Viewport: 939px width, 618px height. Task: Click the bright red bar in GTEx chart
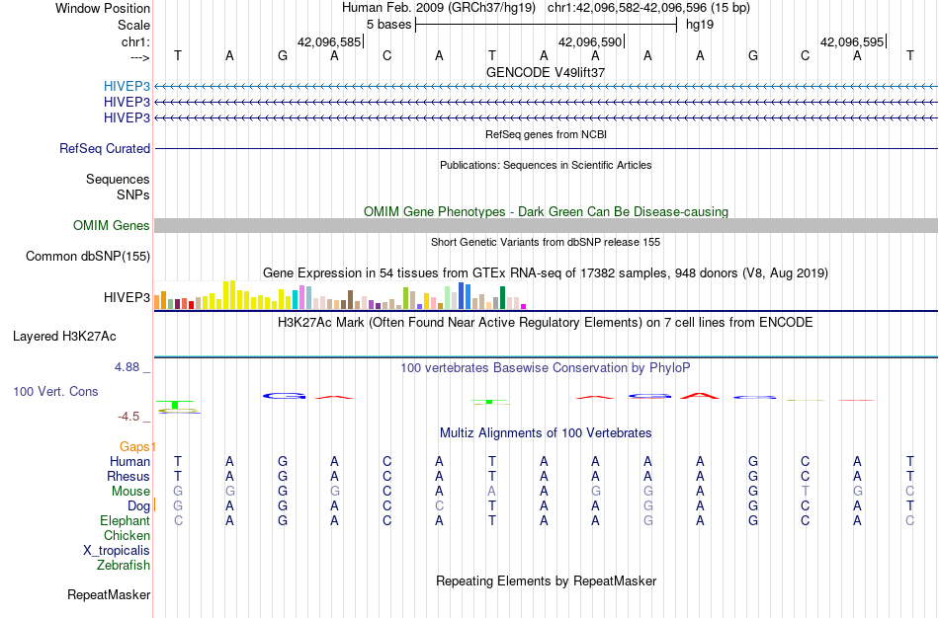(191, 305)
